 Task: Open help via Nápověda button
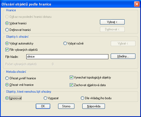tap(94, 106)
